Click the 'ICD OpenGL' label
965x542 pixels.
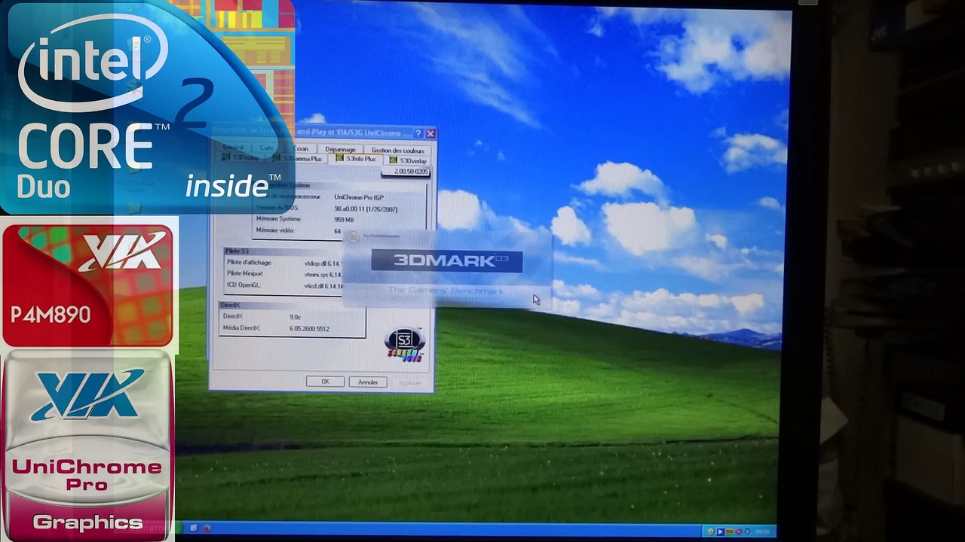[x=244, y=285]
